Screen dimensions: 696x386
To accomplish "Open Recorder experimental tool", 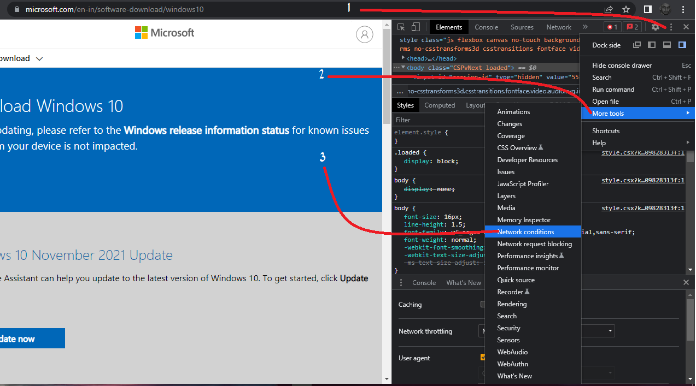I will pos(533,292).
